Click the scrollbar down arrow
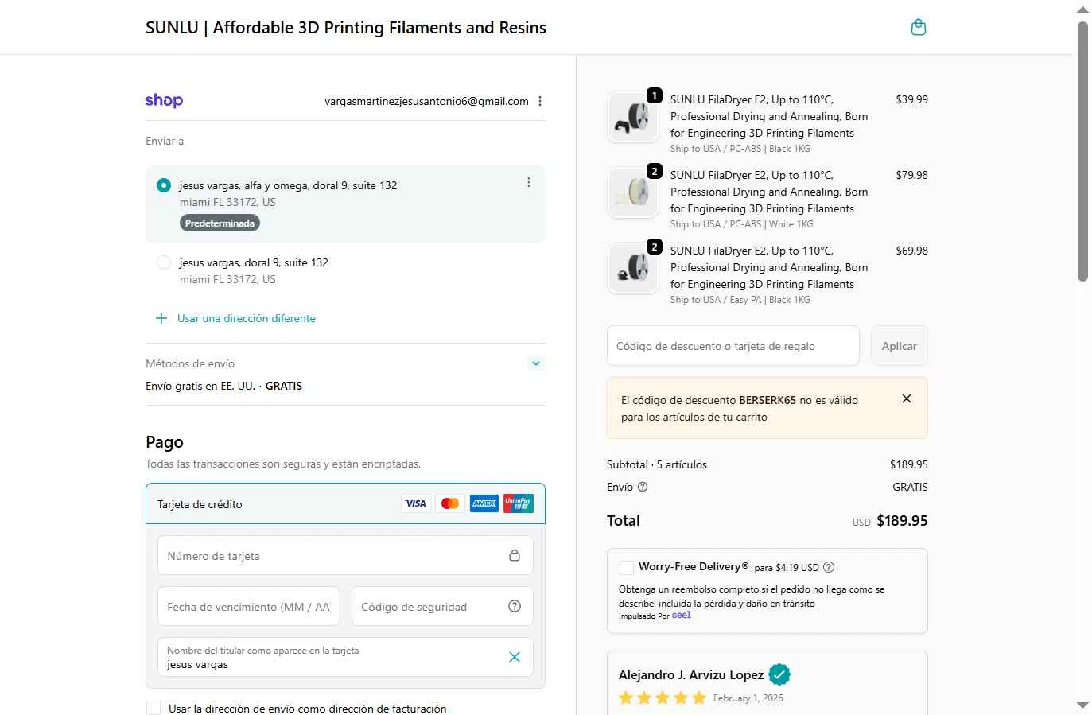Image resolution: width=1092 pixels, height=715 pixels. [x=1082, y=705]
